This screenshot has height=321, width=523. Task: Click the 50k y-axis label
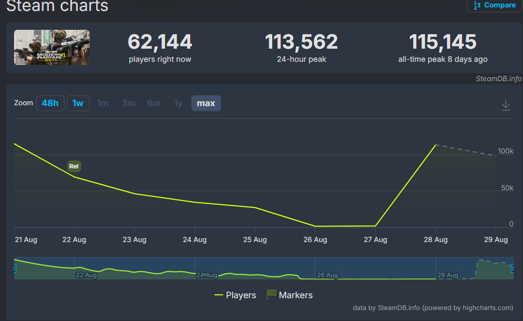tap(507, 188)
